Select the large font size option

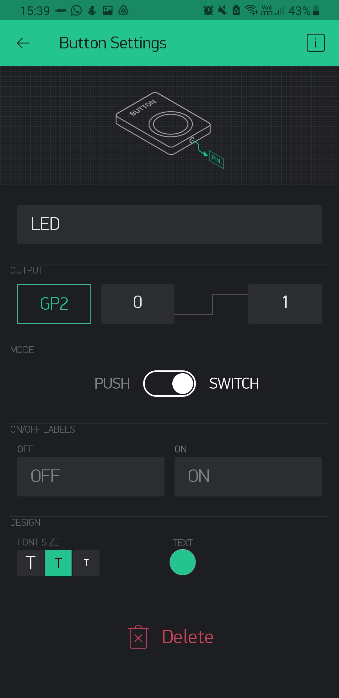[30, 563]
